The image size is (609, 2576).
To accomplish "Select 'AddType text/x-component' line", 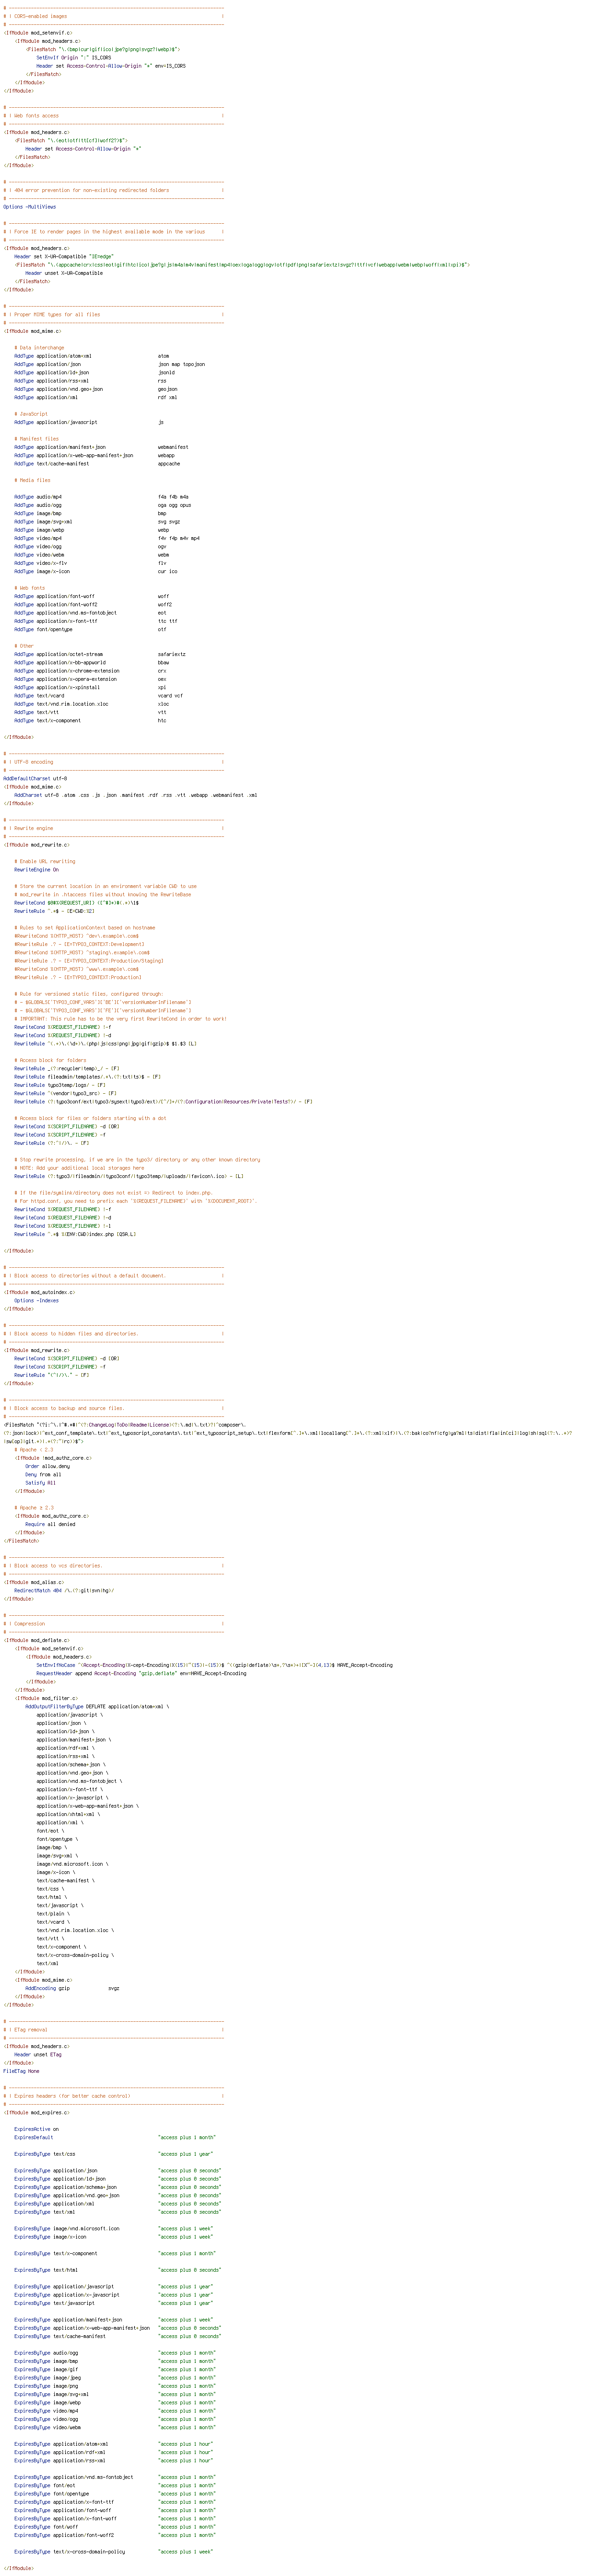I will tap(91, 720).
